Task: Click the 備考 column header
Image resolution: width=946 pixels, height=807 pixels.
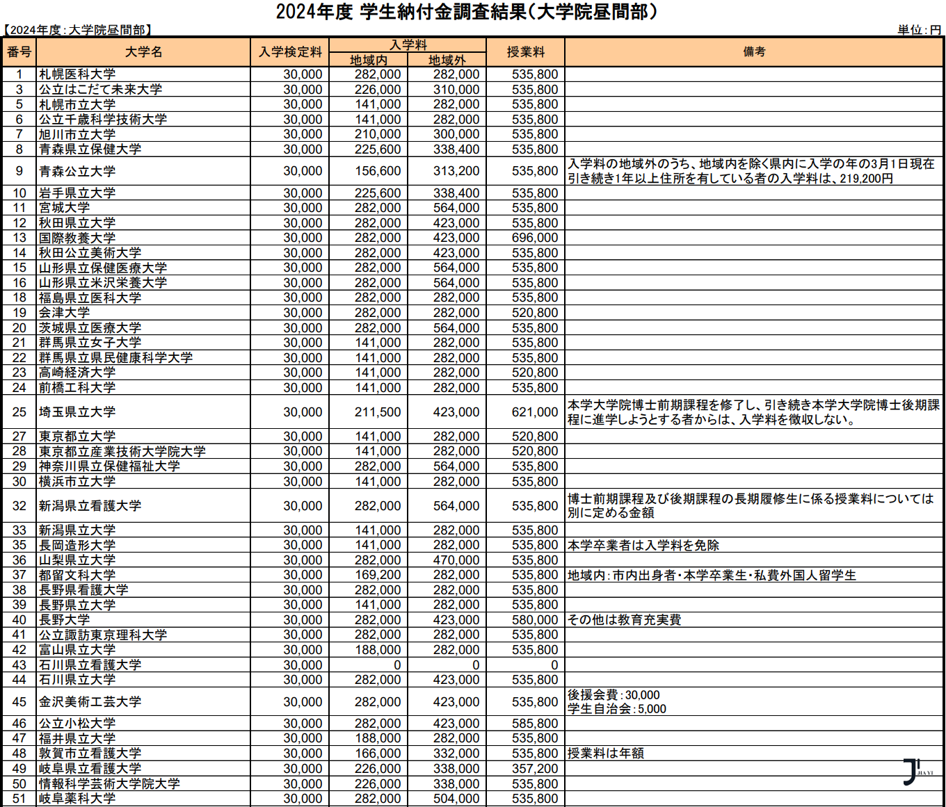Action: 754,52
